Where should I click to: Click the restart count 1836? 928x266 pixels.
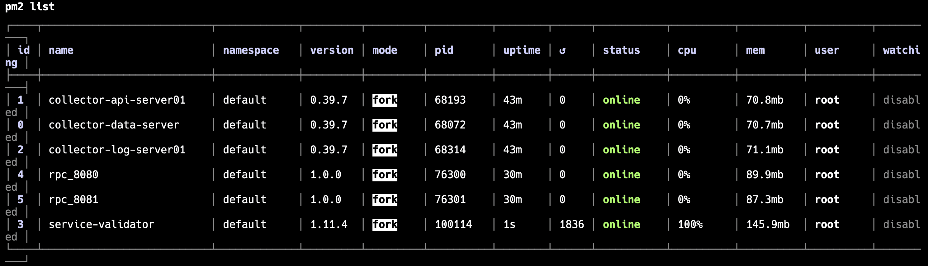pyautogui.click(x=571, y=225)
